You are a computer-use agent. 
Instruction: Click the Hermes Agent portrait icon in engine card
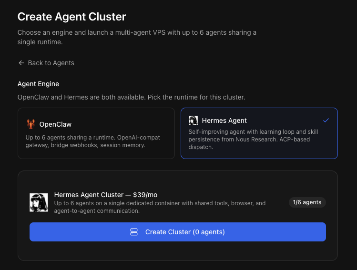pos(193,120)
